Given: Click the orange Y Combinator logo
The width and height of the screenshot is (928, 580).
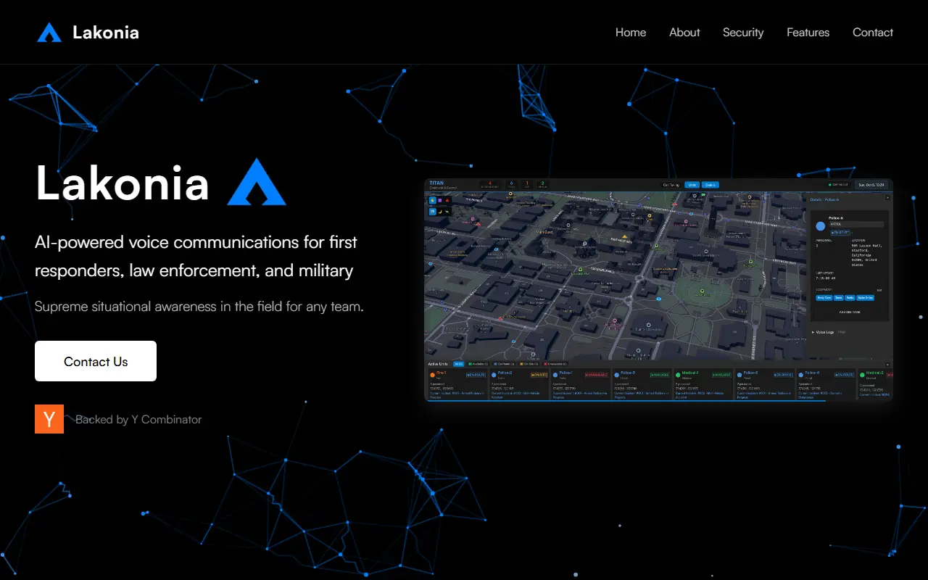Looking at the screenshot, I should pos(49,419).
